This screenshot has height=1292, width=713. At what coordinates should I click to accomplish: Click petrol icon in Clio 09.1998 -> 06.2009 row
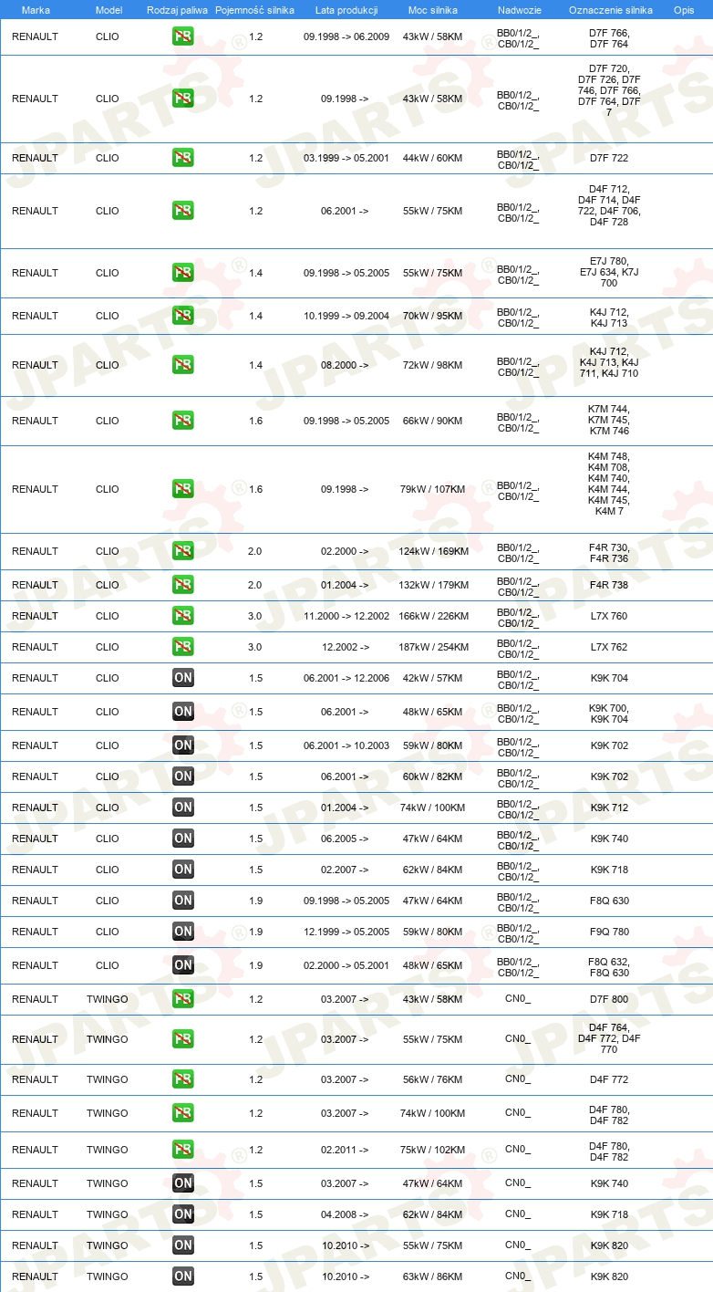pyautogui.click(x=183, y=37)
